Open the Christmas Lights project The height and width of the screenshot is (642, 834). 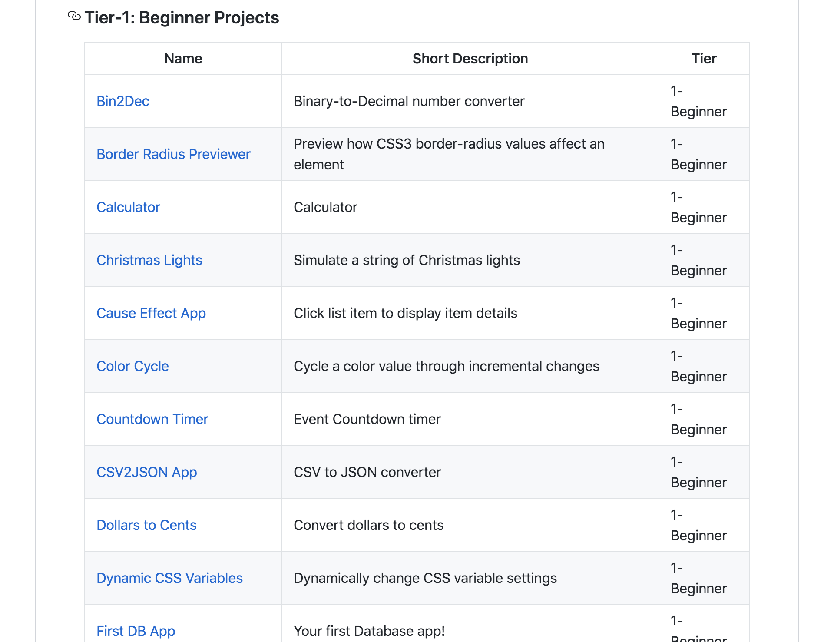(x=149, y=260)
